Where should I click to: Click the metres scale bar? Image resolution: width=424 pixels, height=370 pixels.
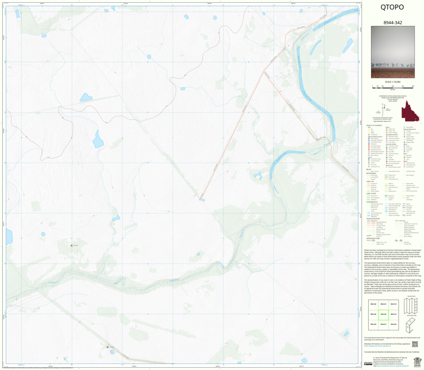pyautogui.click(x=393, y=87)
